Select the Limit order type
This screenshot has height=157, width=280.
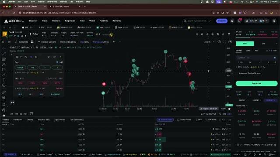pos(248,51)
